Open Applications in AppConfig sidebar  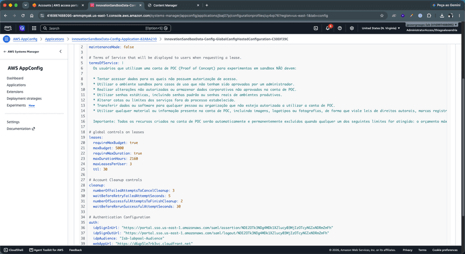[x=16, y=85]
